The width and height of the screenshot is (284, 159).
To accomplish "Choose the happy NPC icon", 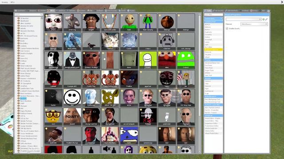I will (167, 79).
